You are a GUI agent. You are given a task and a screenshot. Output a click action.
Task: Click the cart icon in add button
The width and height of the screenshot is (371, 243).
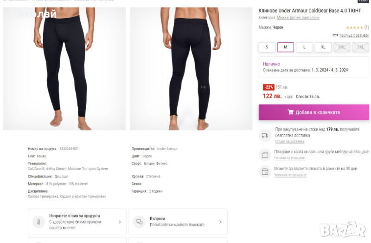pyautogui.click(x=290, y=112)
